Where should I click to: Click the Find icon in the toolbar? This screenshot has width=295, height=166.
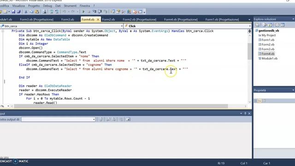tap(44, 12)
